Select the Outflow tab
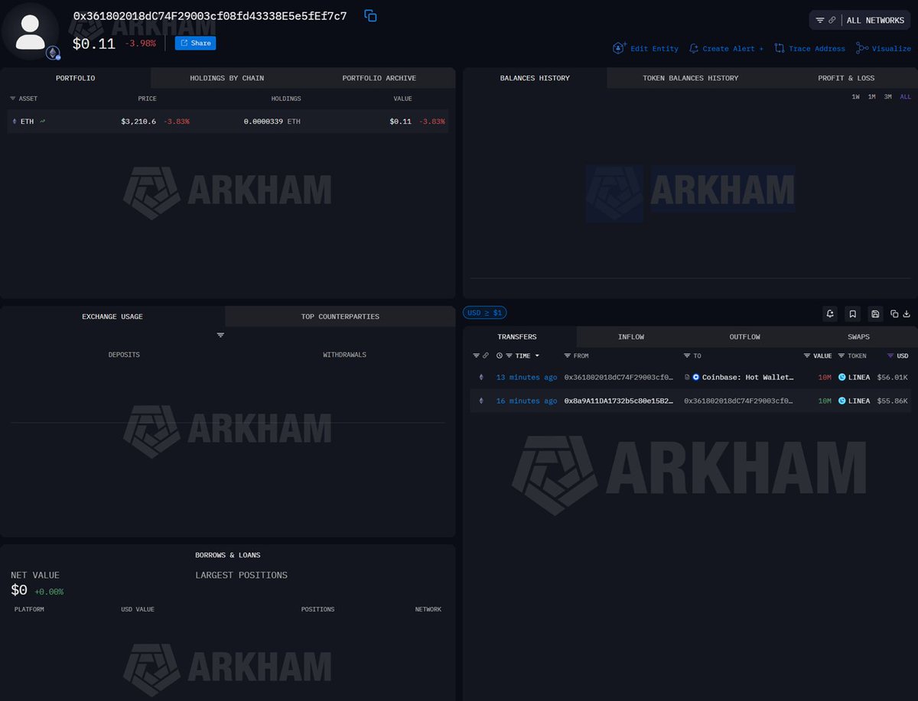 pos(744,336)
